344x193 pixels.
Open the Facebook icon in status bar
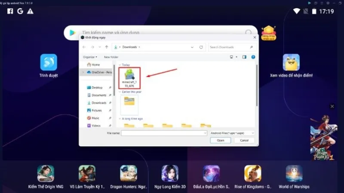[10, 11]
